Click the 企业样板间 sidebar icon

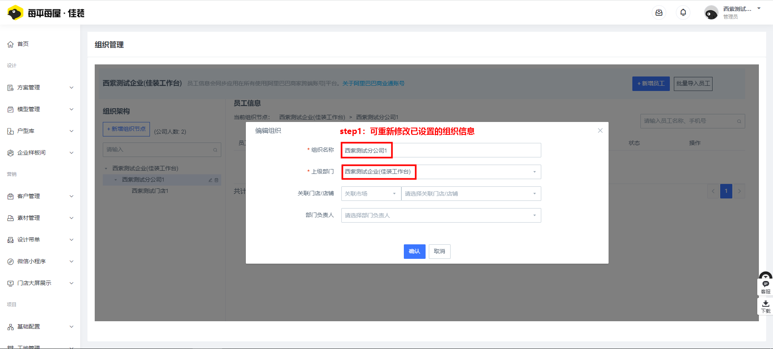10,153
